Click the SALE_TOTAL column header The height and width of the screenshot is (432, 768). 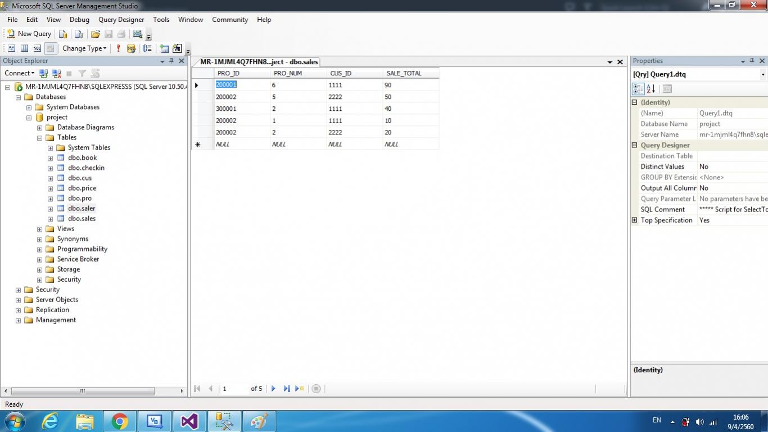(410, 73)
